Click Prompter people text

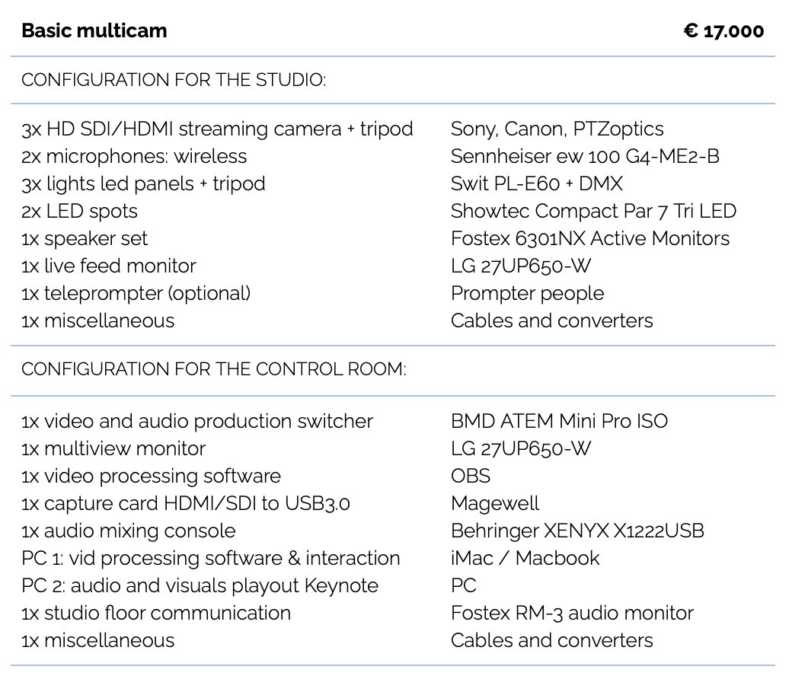pos(527,293)
